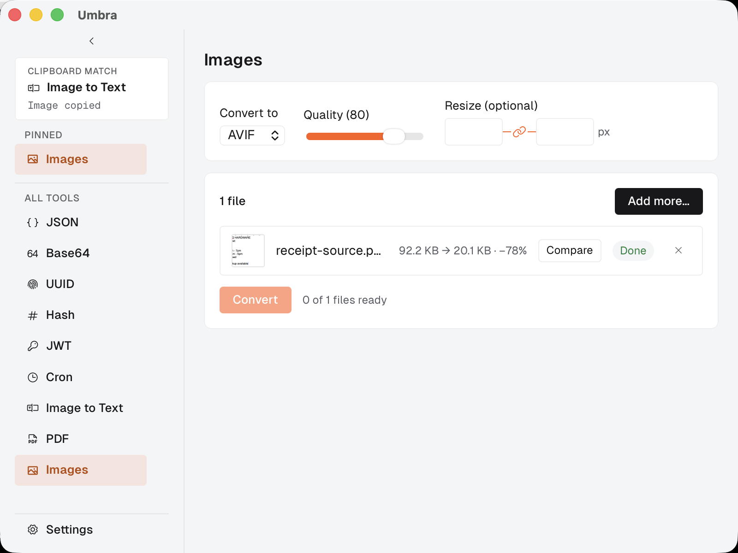Click the receipt-source thumbnail preview
This screenshot has height=553, width=738.
click(248, 251)
